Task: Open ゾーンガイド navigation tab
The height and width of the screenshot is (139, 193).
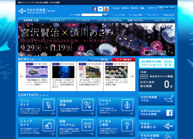Action: pos(83,20)
